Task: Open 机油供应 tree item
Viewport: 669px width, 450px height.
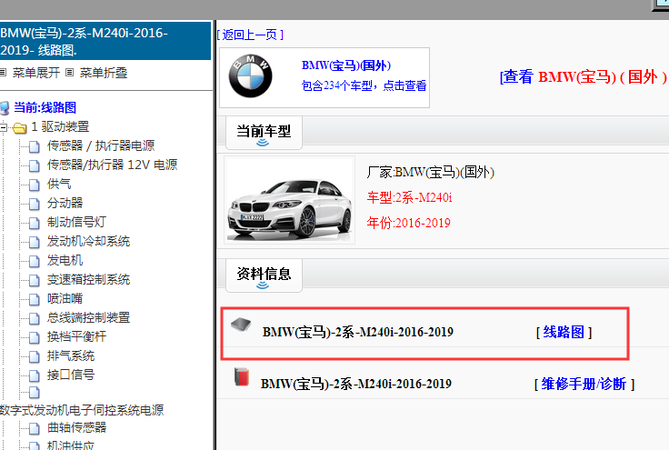Action: [71, 445]
